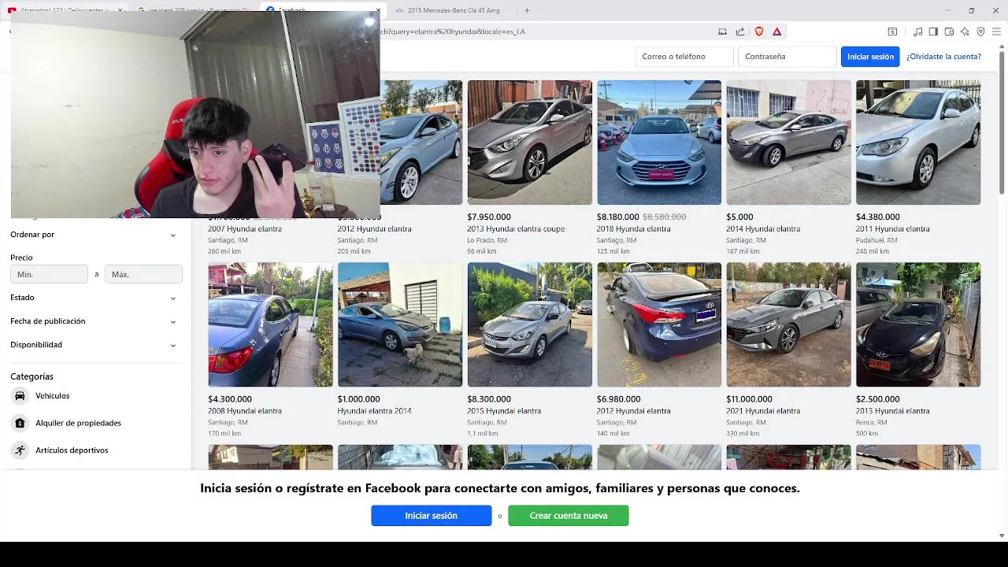
Task: Click the Máx. price input
Action: 143,274
